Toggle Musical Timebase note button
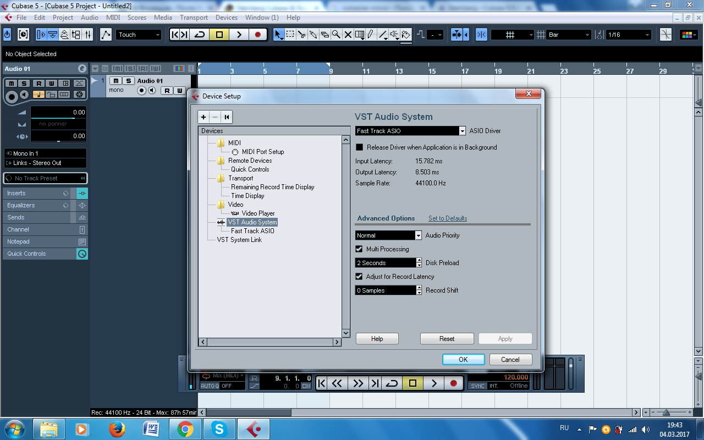This screenshot has width=704, height=440. pyautogui.click(x=38, y=95)
